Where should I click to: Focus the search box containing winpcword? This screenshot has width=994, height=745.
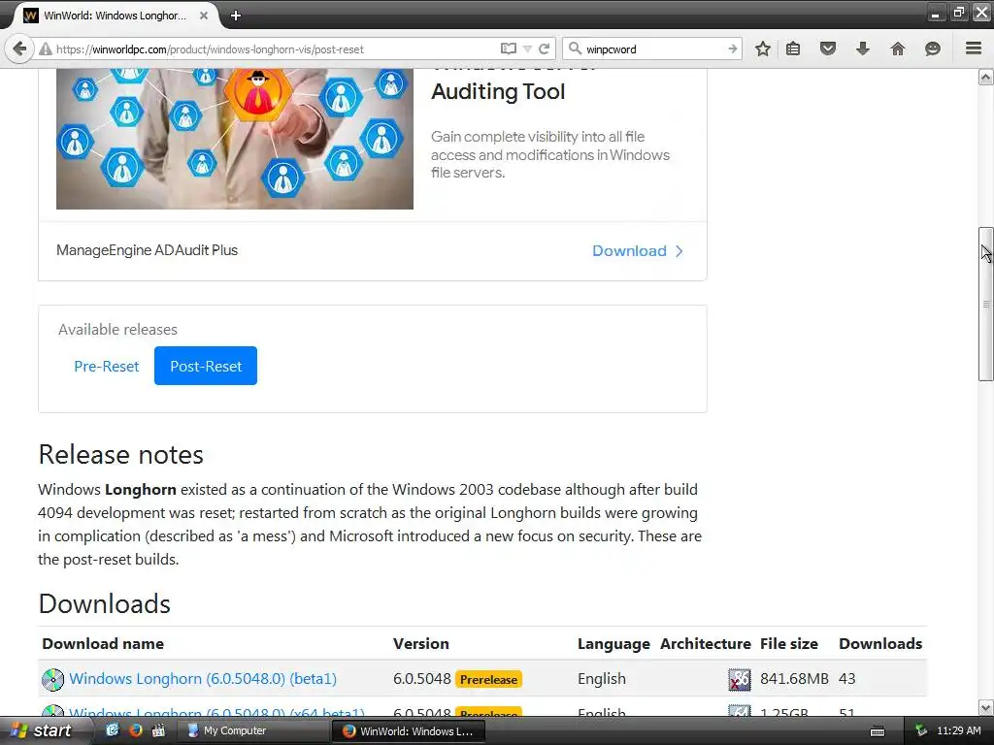point(655,49)
